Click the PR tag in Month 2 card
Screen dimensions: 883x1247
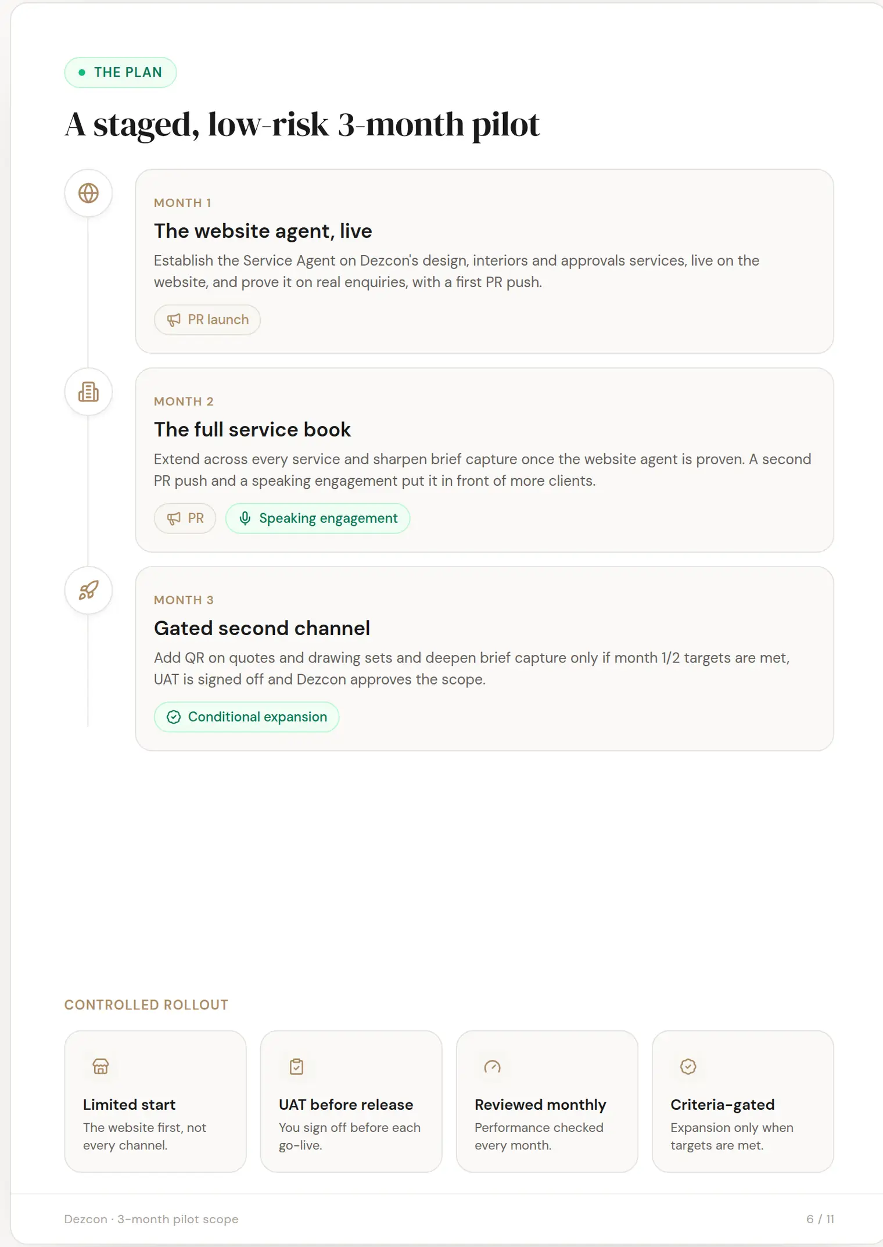click(185, 518)
